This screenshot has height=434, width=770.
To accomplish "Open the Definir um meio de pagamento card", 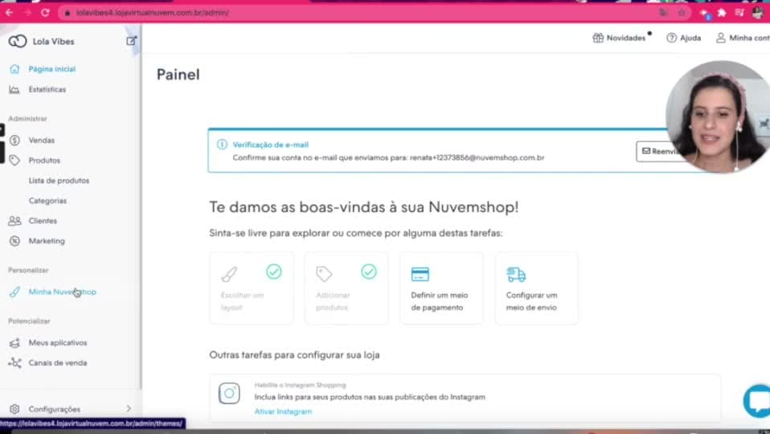I will click(441, 289).
